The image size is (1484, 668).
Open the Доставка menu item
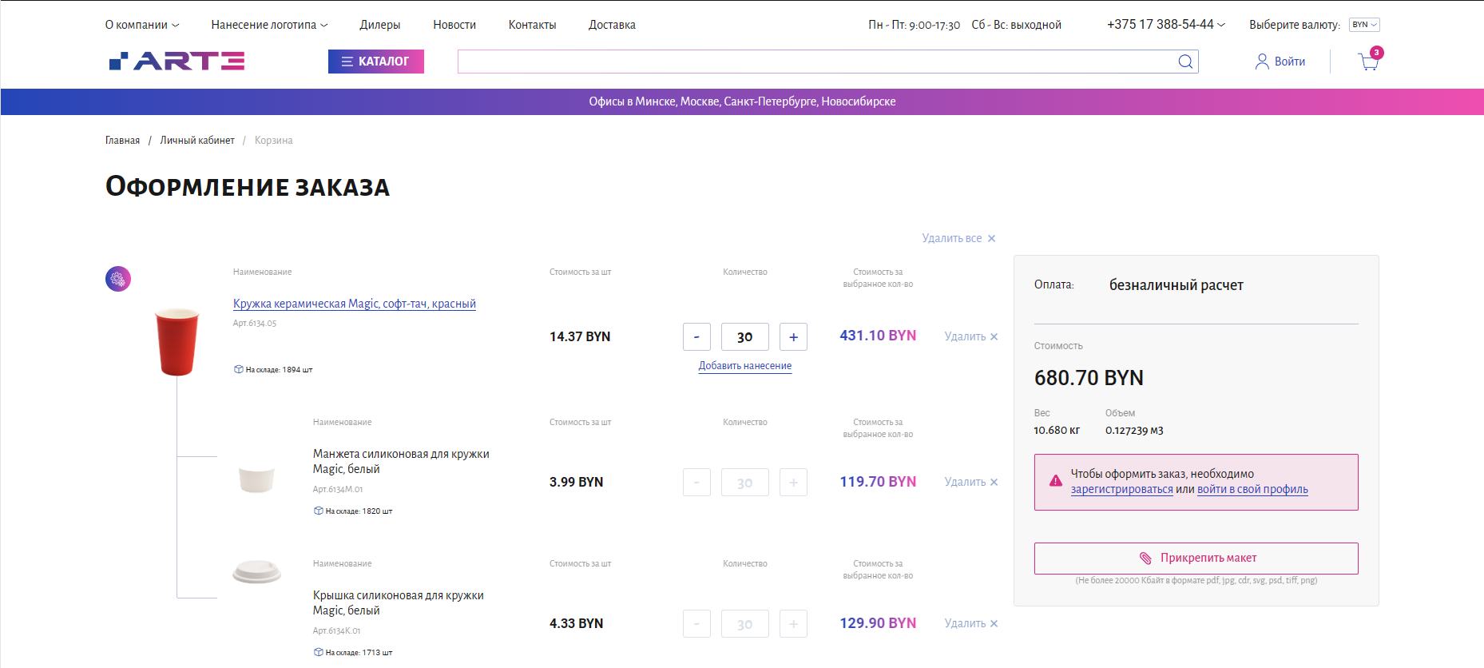(612, 25)
